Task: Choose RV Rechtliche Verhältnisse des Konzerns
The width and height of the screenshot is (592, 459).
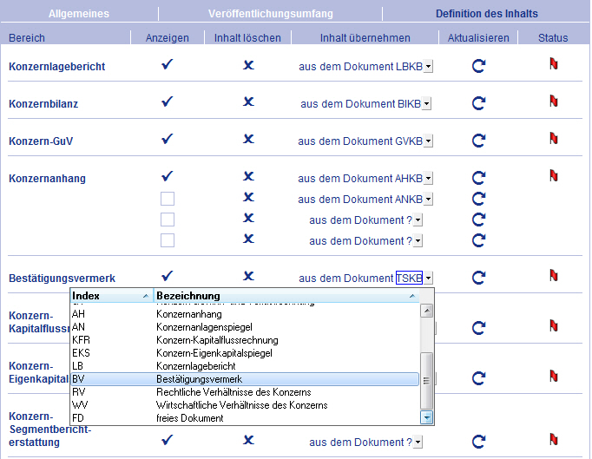Action: (245, 392)
